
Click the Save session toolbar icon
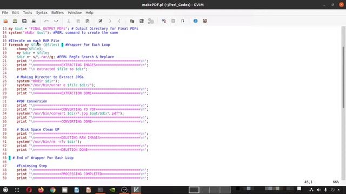coord(142,21)
